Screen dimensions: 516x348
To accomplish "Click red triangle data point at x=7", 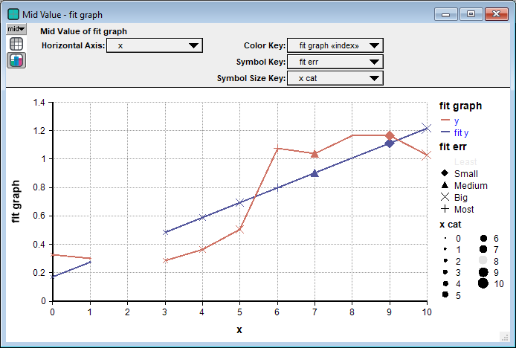I will [315, 154].
